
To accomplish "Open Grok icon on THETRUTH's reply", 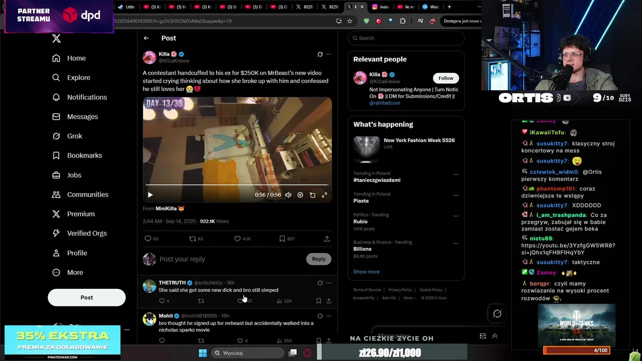I will [x=320, y=283].
